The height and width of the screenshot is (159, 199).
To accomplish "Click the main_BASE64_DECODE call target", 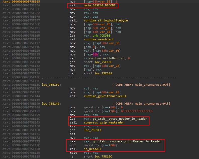I will pyautogui.click(x=100, y=5).
